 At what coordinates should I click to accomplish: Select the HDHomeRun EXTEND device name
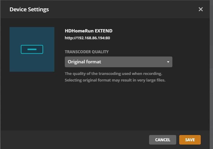pyautogui.click(x=88, y=31)
